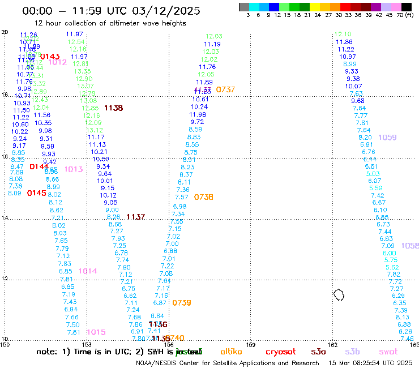
Task: Click the 's3a' satellite legend label
Action: pos(318,352)
